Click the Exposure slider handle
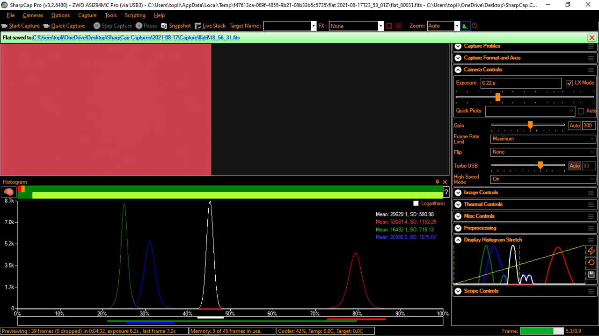This screenshot has height=336, width=599. [x=498, y=97]
